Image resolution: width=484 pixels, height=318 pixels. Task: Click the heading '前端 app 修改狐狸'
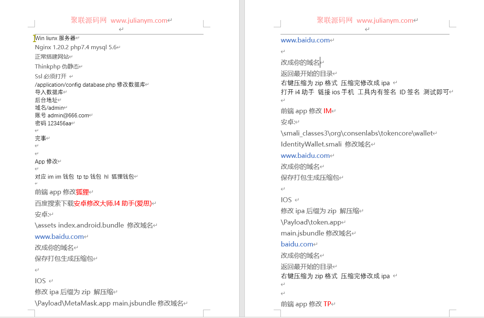click(x=62, y=192)
